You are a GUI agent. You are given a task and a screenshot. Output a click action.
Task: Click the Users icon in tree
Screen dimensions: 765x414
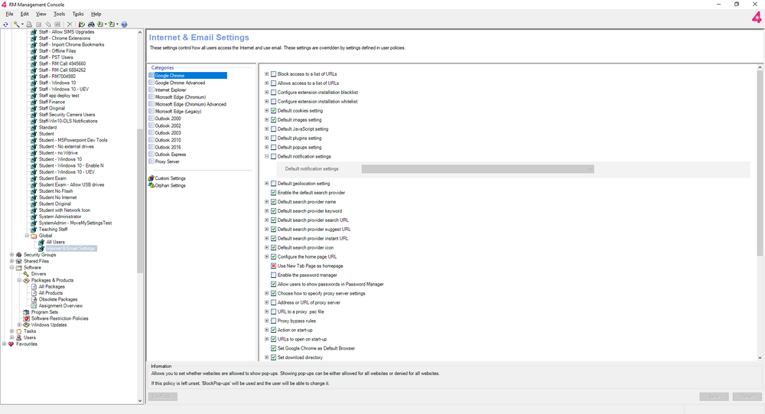pos(18,337)
